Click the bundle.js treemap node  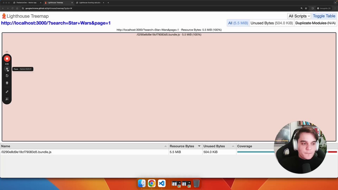coord(169,87)
